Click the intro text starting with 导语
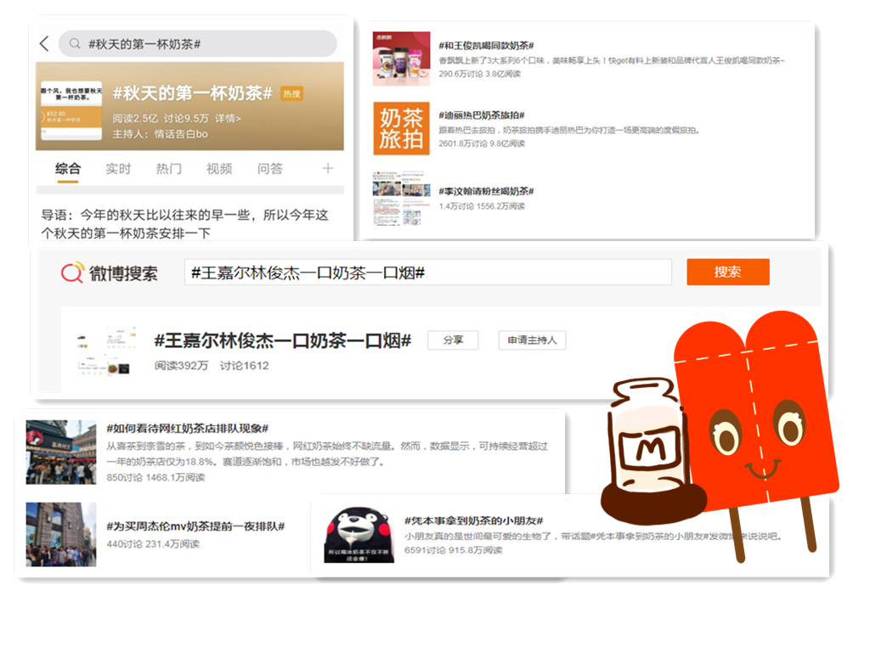This screenshot has height=652, width=870. click(184, 224)
